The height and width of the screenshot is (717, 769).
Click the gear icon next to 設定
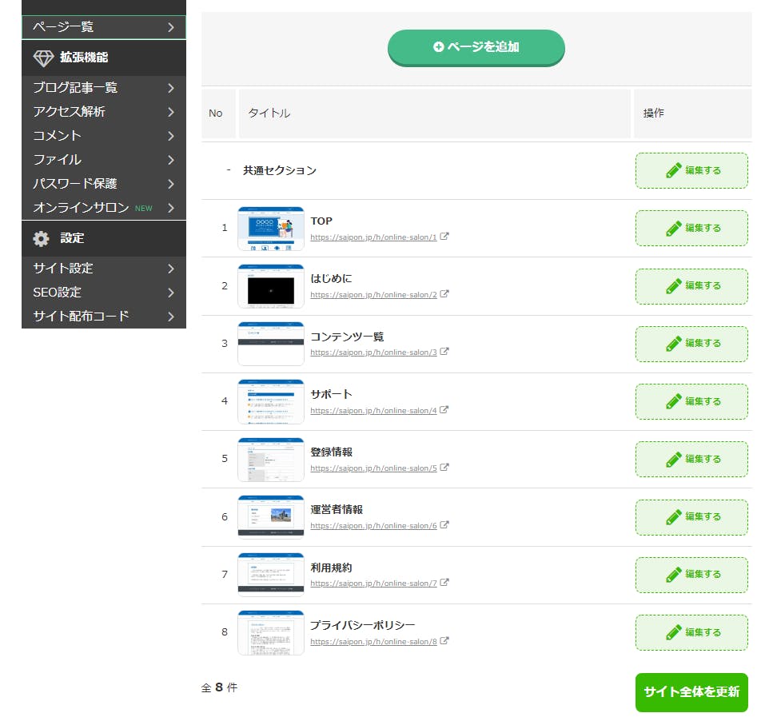tap(42, 238)
